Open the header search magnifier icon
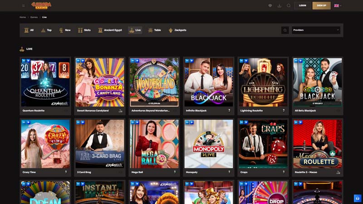Screen dimensions: 363x204 click(x=289, y=5)
